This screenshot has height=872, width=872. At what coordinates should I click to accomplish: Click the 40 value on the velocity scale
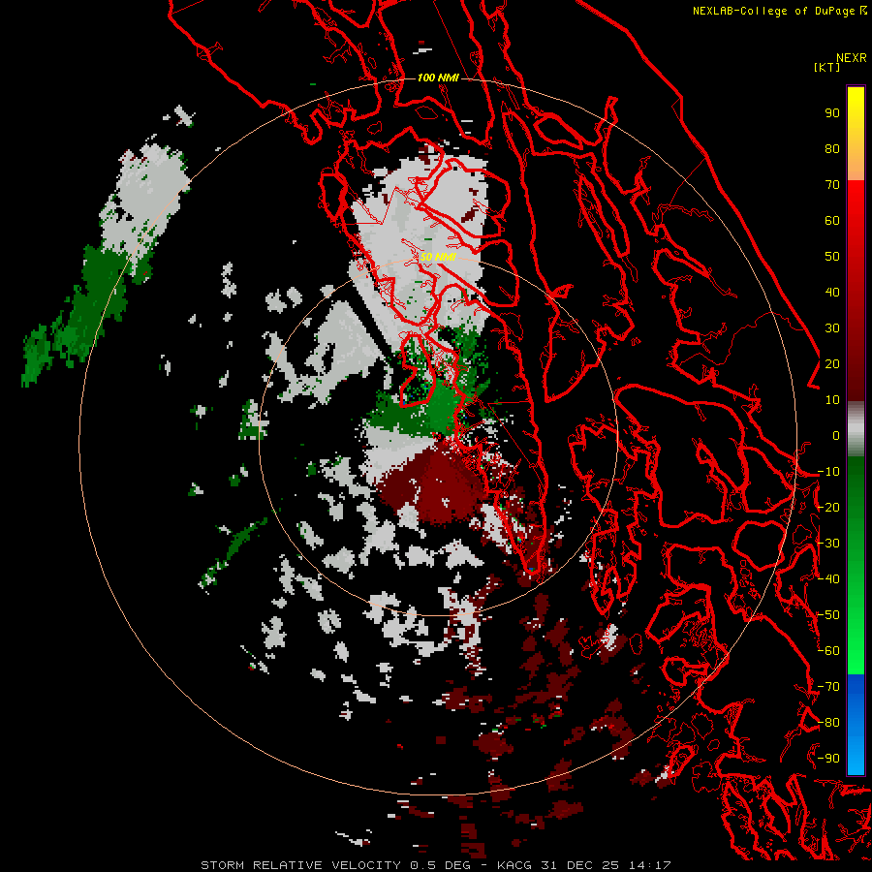point(832,293)
